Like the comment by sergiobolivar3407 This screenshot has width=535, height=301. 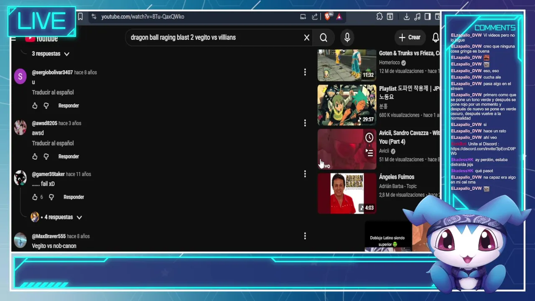pyautogui.click(x=35, y=106)
